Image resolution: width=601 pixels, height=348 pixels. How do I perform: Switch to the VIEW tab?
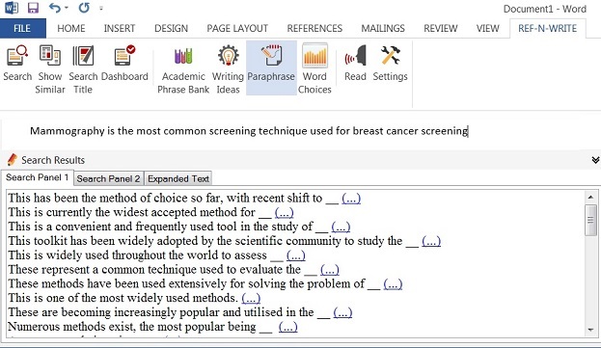tap(487, 28)
